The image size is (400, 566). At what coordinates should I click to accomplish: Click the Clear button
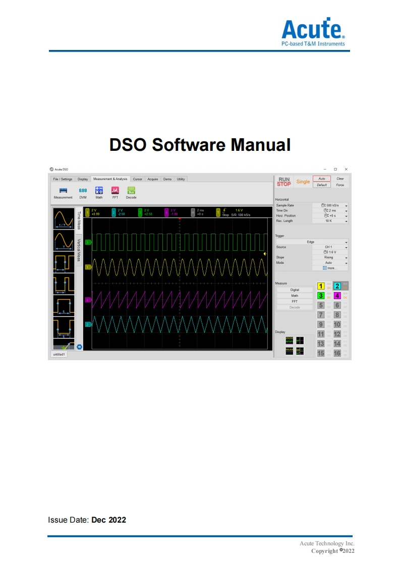click(x=340, y=179)
